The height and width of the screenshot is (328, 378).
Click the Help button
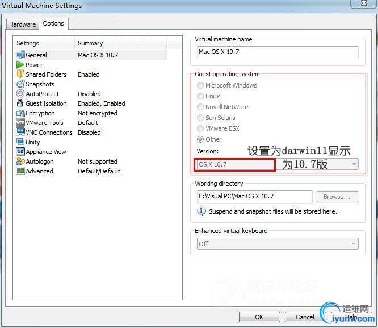[x=351, y=317]
